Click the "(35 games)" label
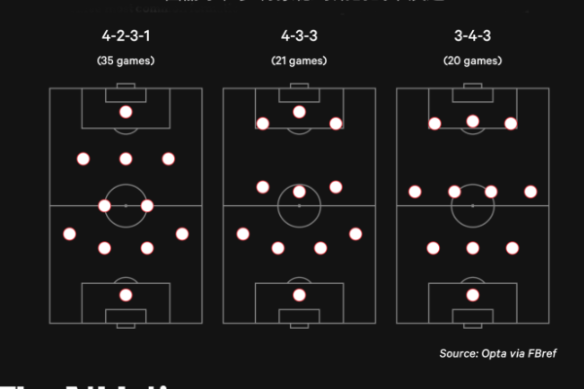 point(126,60)
